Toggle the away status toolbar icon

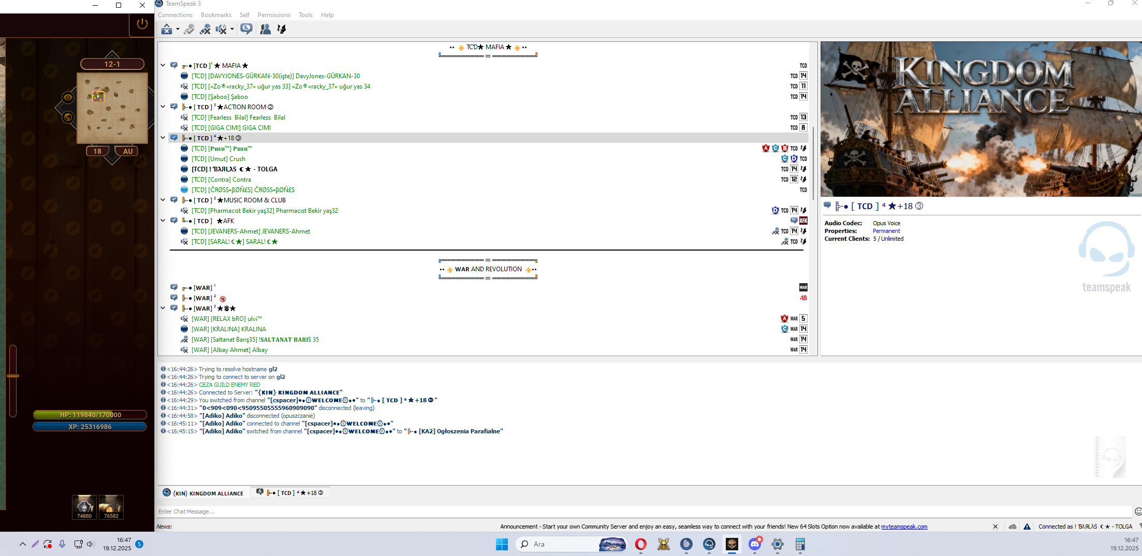(x=189, y=30)
